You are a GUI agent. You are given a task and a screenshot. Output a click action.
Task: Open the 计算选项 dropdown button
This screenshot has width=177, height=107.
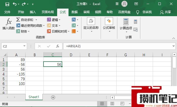click(x=126, y=25)
